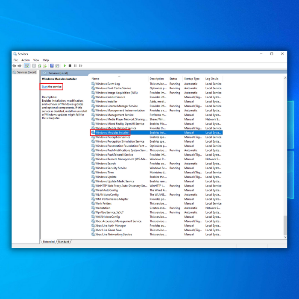The width and height of the screenshot is (299, 299).
Task: Click the gear icon beside Work Folders
Action: pyautogui.click(x=93, y=203)
